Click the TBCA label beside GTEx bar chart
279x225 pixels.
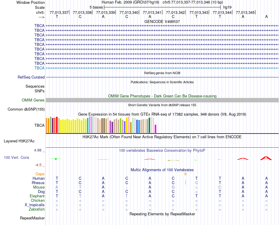click(39, 125)
